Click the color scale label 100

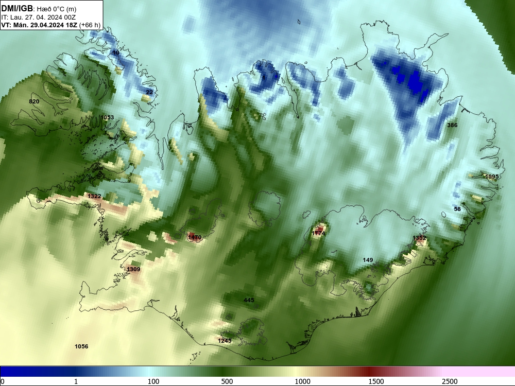(x=153, y=381)
